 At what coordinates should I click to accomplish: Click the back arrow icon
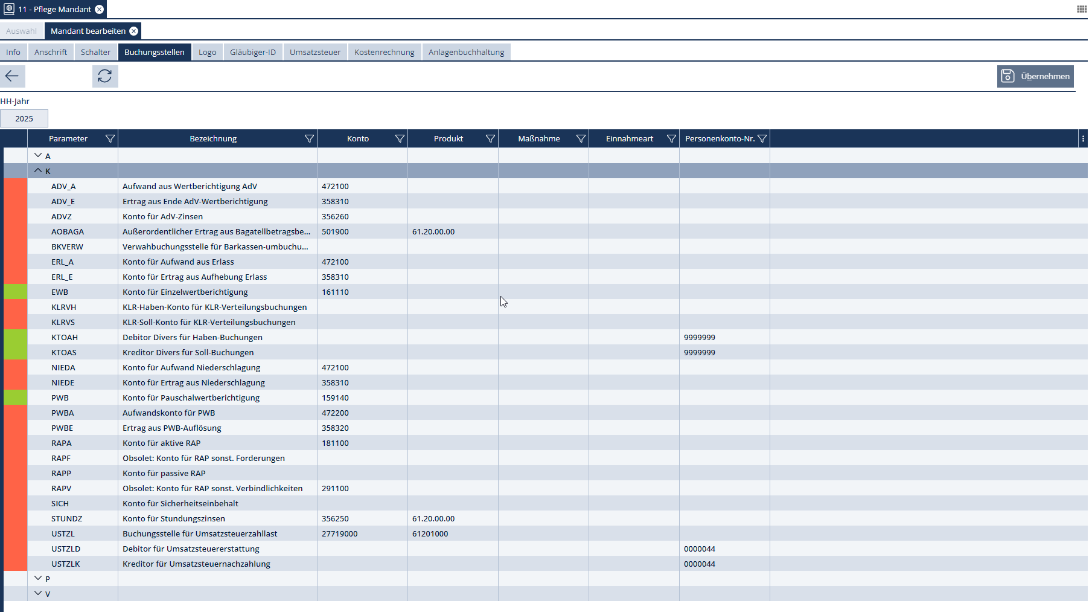(12, 76)
